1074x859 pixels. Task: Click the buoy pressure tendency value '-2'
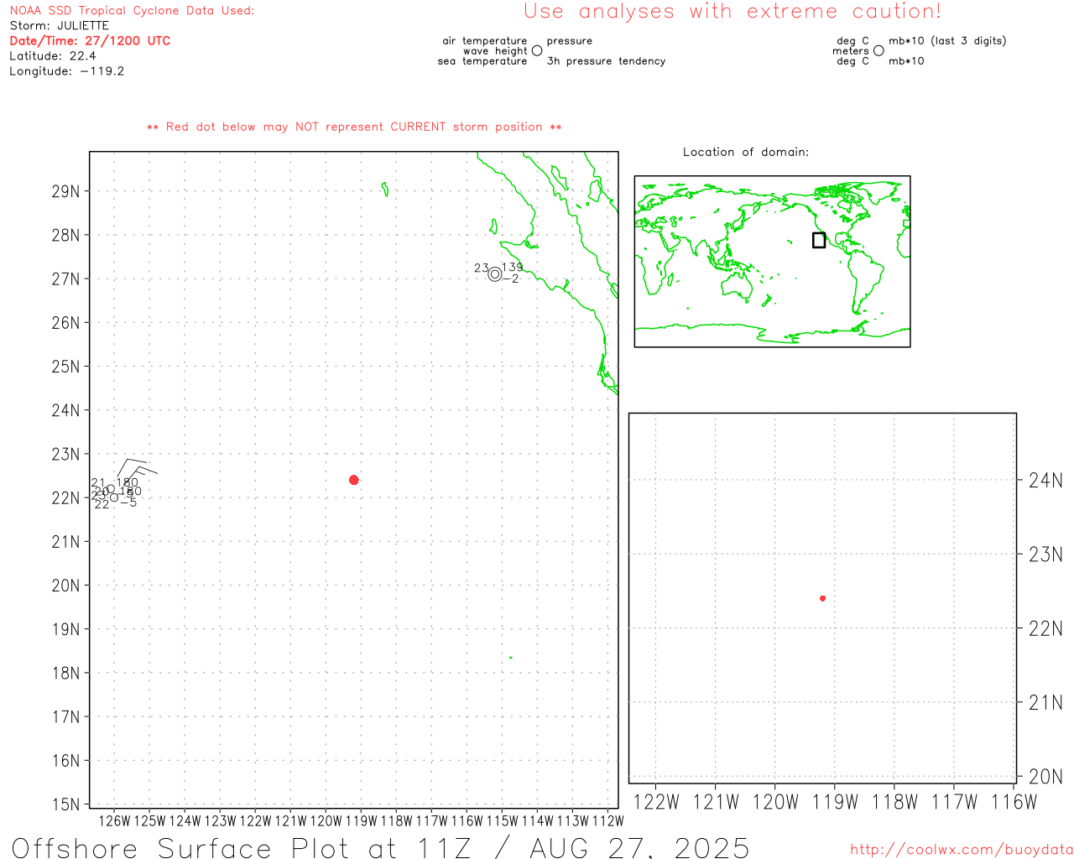point(511,279)
